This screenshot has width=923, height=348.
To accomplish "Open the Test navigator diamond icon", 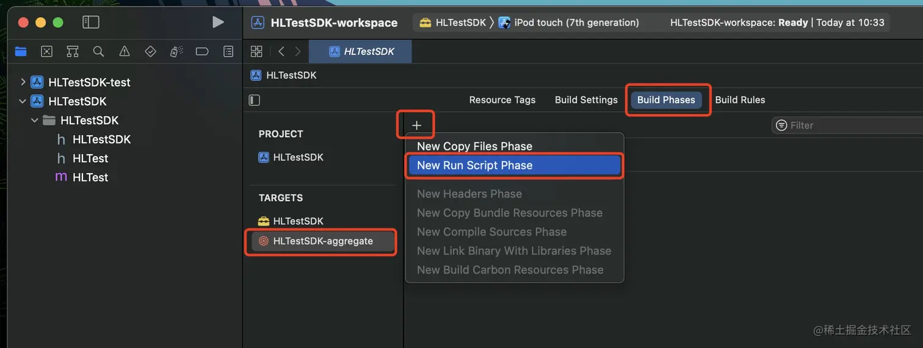I will pyautogui.click(x=150, y=51).
